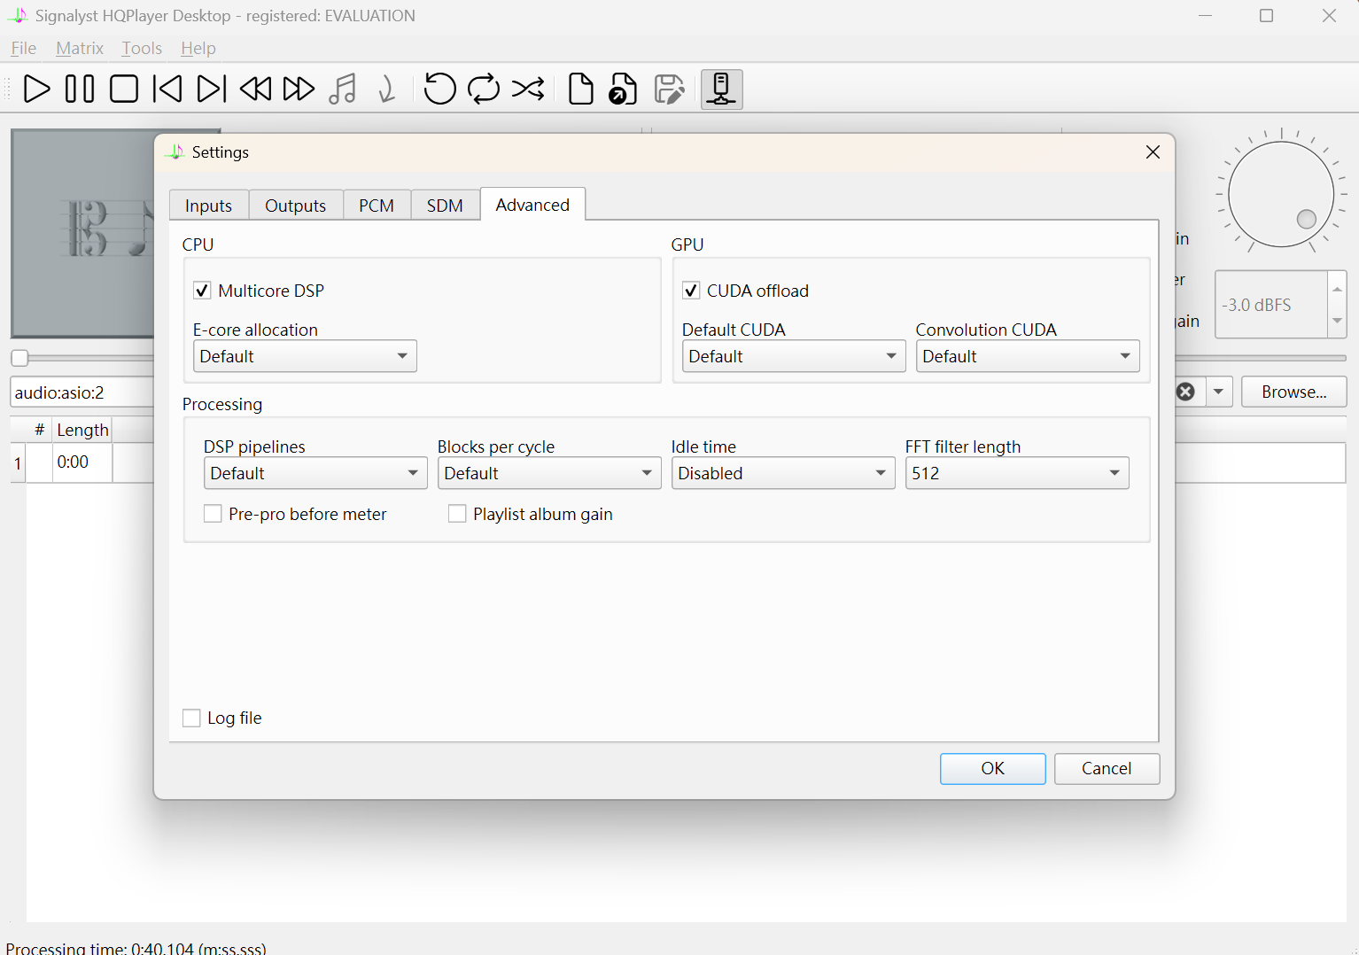Click the network device toolbar icon
Viewport: 1359px width, 955px height.
[x=722, y=89]
